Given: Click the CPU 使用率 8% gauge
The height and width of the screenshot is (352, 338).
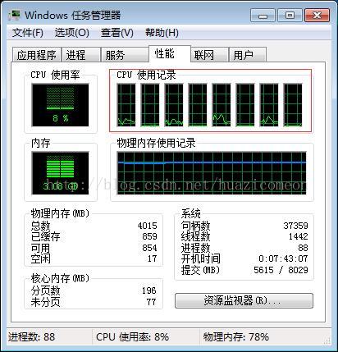Looking at the screenshot, I should 60,105.
